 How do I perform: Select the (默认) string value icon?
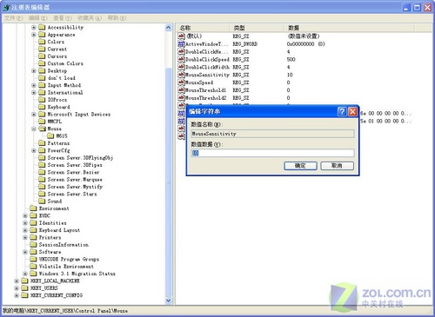pos(181,36)
